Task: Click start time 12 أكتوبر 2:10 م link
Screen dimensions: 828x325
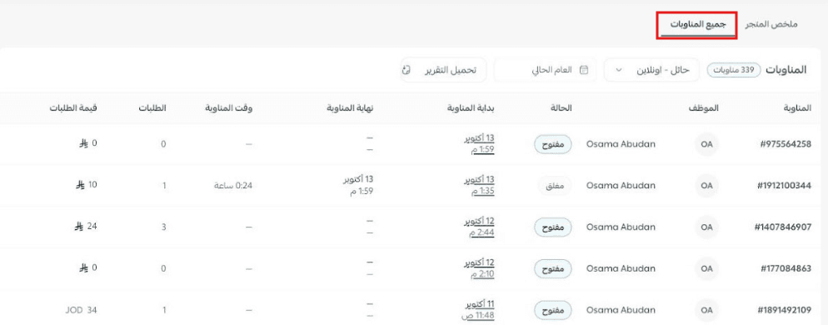Action: pyautogui.click(x=480, y=268)
